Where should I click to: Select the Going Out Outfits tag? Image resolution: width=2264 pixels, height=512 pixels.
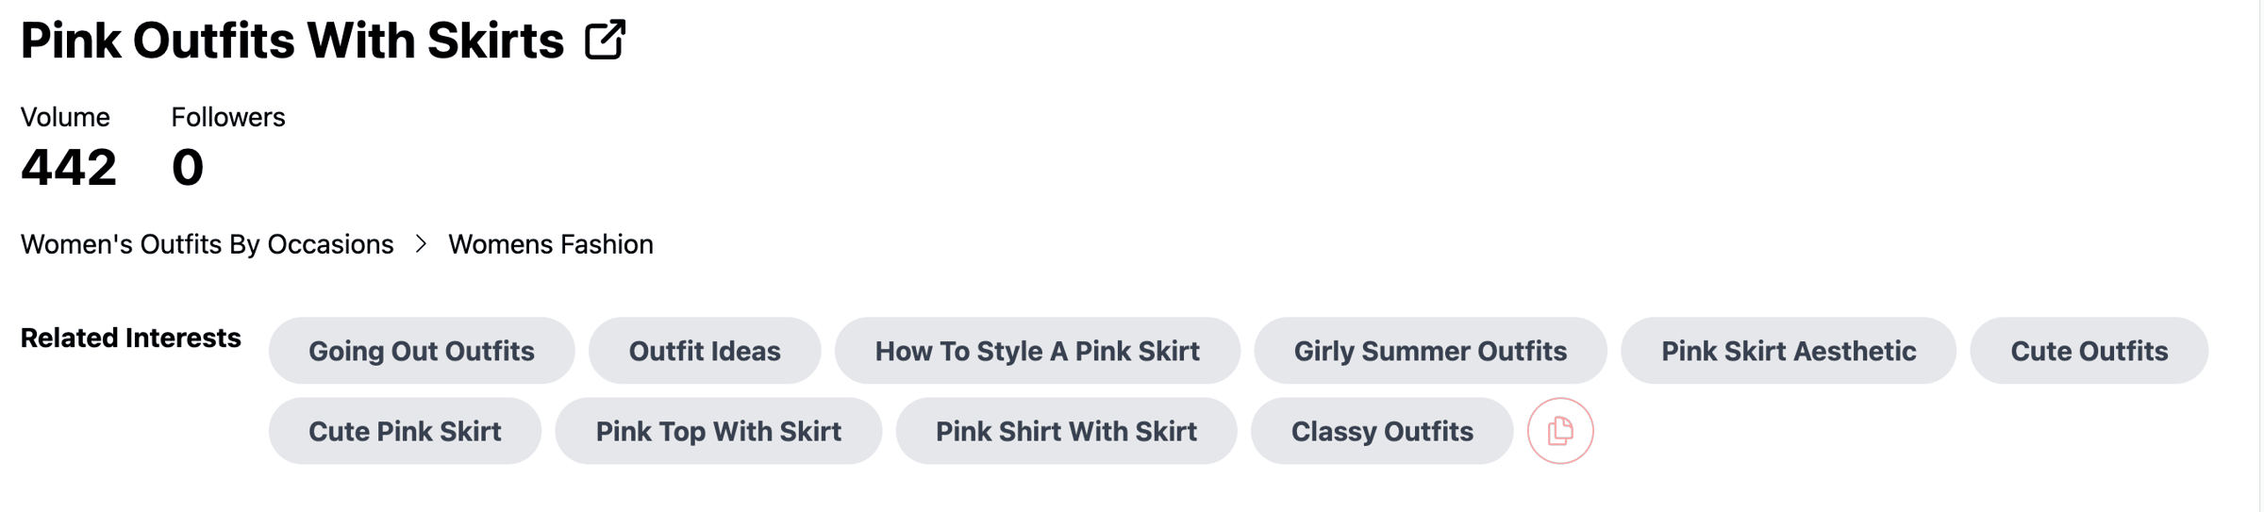(422, 351)
